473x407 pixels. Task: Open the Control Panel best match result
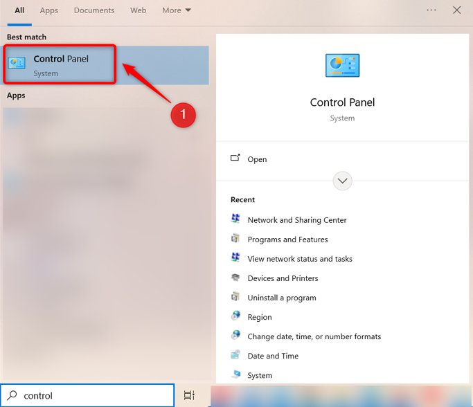105,65
